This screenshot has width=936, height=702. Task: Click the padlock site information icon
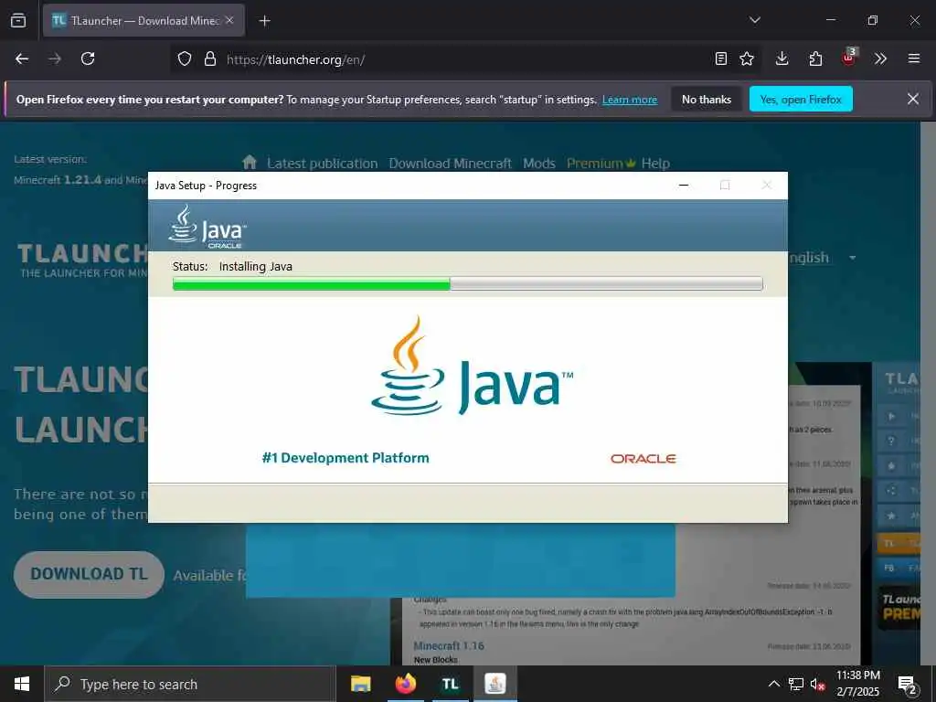click(209, 58)
